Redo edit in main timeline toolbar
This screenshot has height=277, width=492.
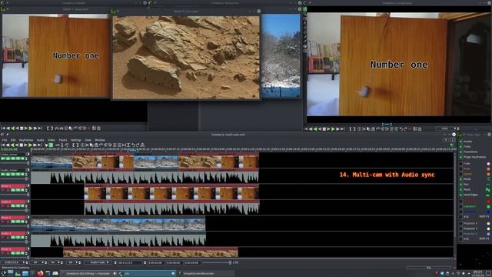pos(138,145)
